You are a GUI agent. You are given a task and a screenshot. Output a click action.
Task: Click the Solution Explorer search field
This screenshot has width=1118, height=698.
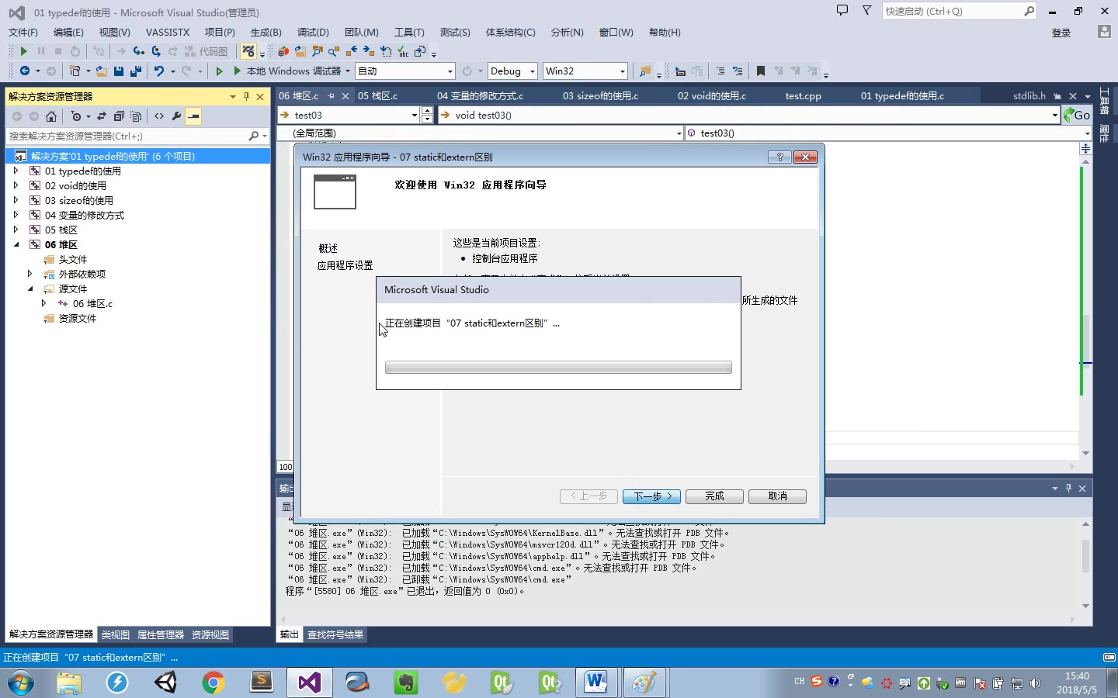click(x=137, y=136)
